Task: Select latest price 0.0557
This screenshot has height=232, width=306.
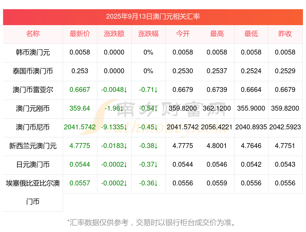Action: click(x=80, y=183)
